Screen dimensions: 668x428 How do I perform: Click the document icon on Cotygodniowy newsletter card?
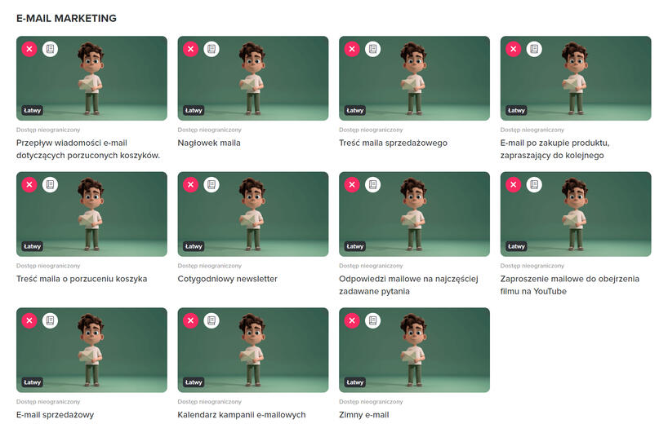[x=212, y=185]
